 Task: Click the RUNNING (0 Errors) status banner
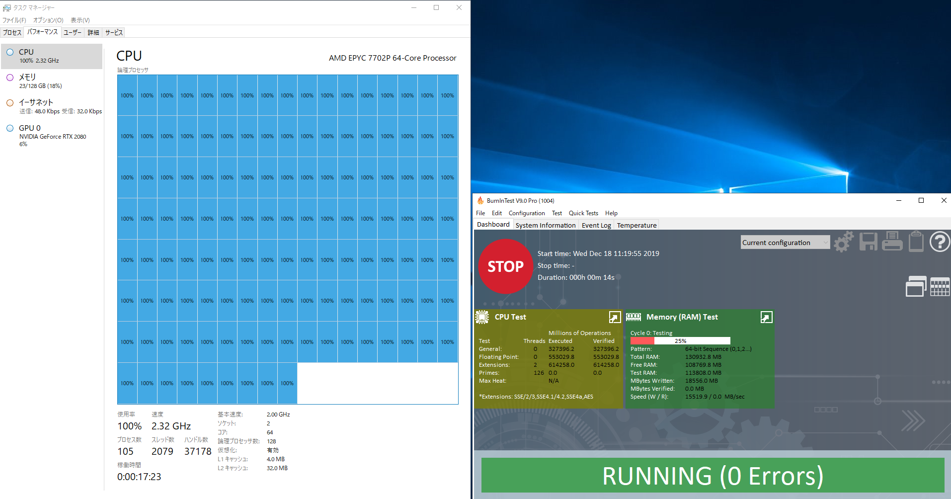[x=713, y=476]
